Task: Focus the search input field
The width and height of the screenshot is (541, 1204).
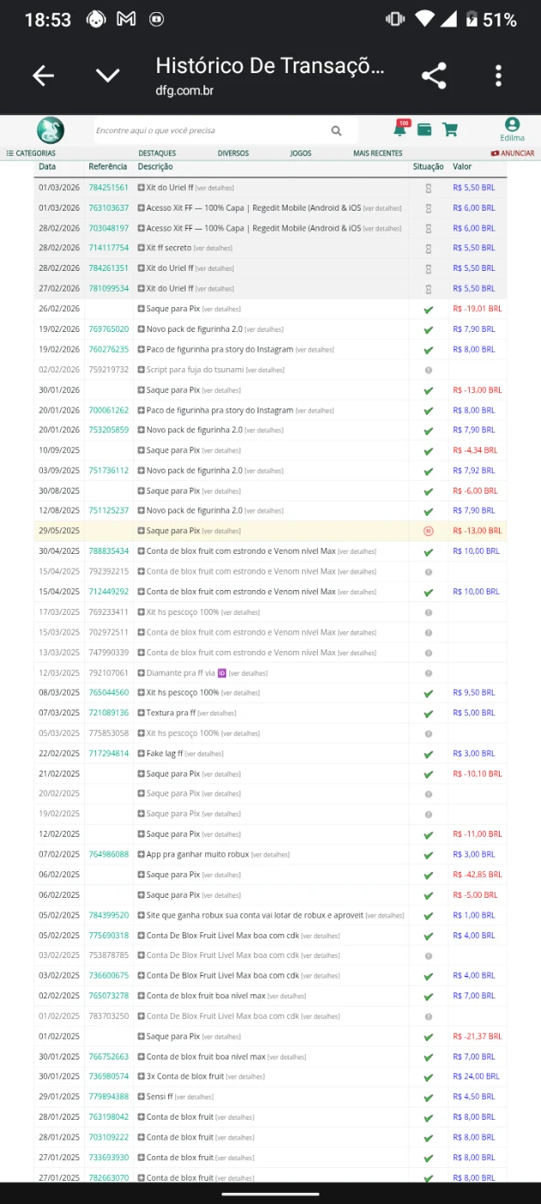Action: [x=206, y=131]
